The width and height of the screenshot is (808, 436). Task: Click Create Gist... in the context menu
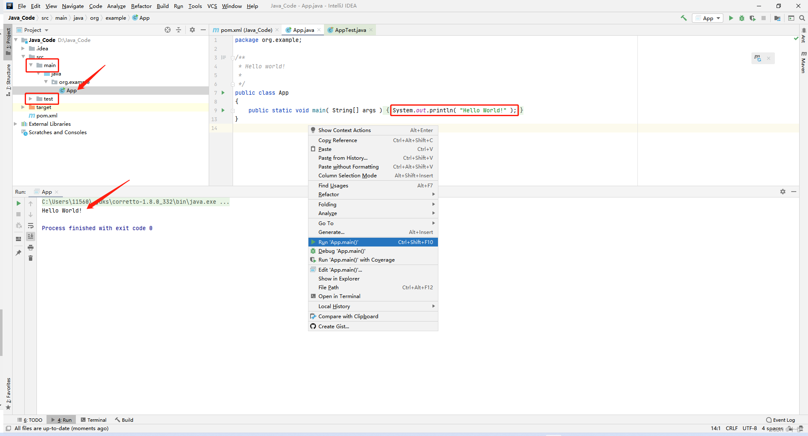coord(373,326)
